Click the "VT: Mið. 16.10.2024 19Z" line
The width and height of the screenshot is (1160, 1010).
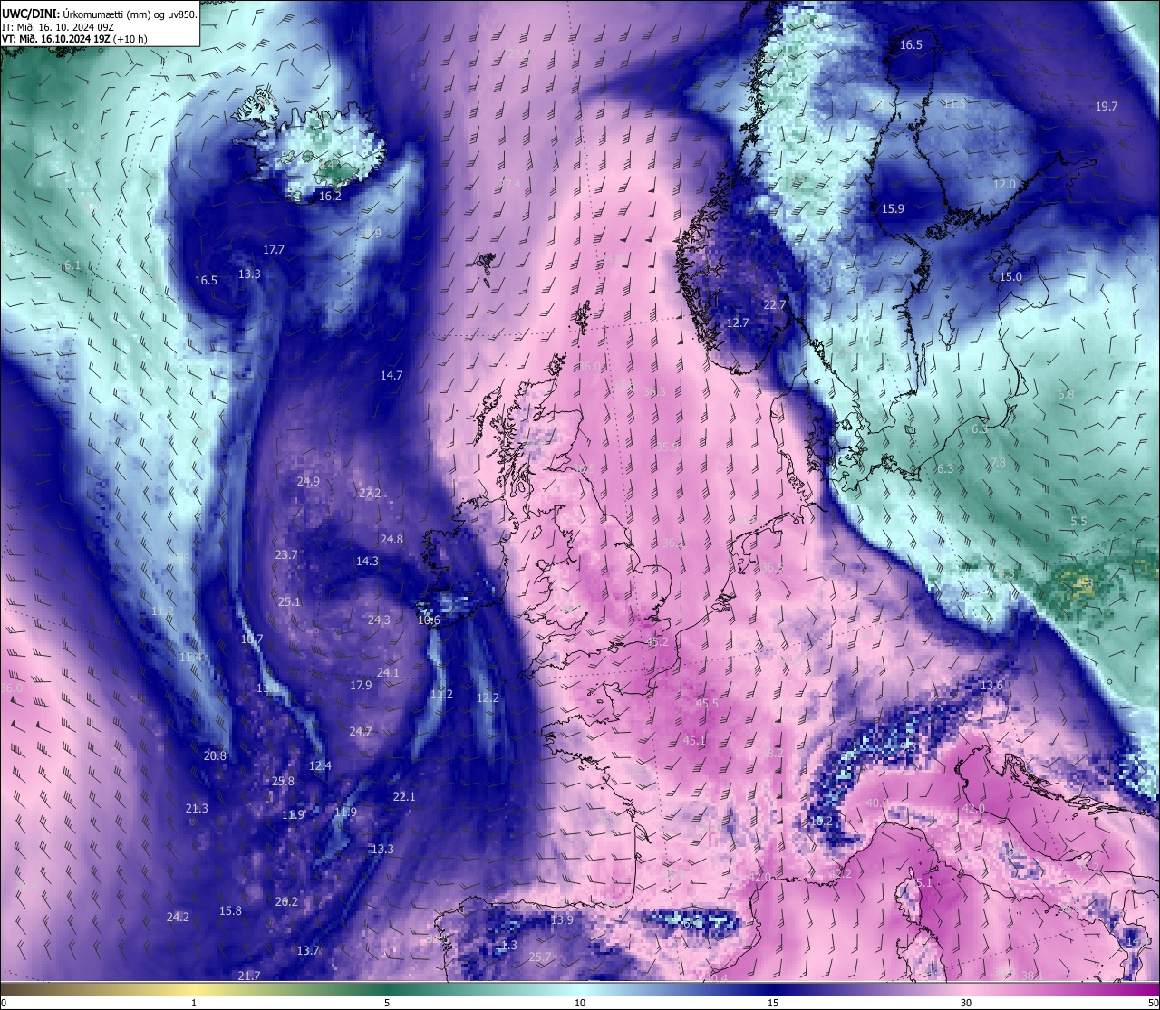click(x=56, y=39)
